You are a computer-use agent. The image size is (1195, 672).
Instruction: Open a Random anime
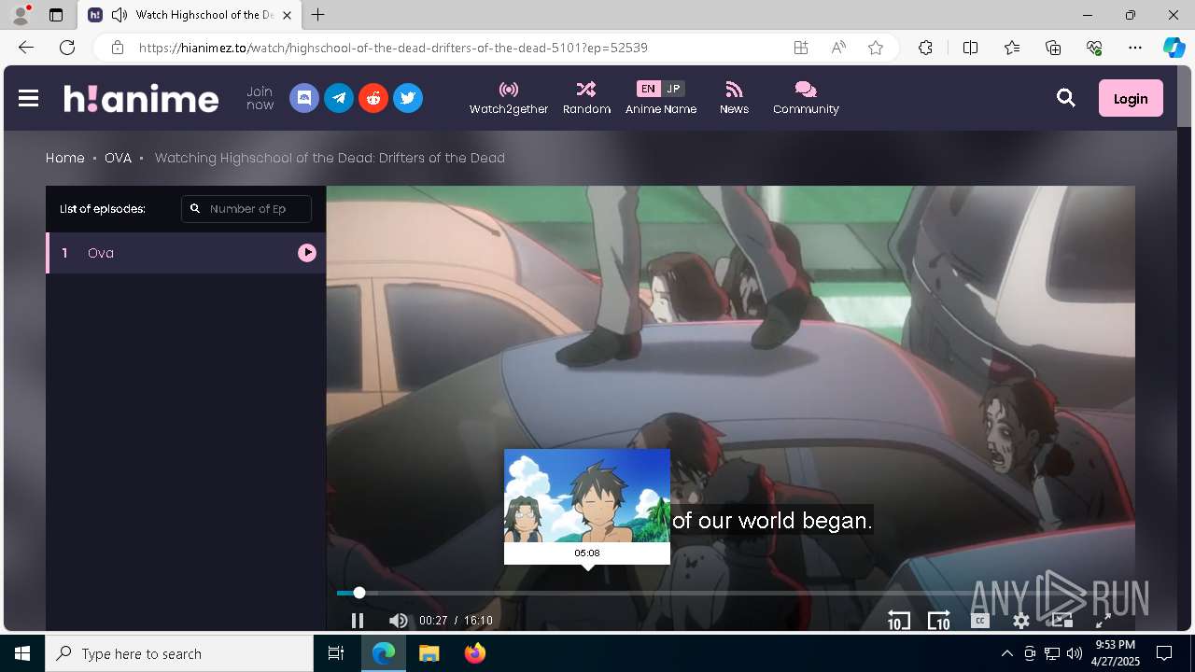[x=586, y=98]
